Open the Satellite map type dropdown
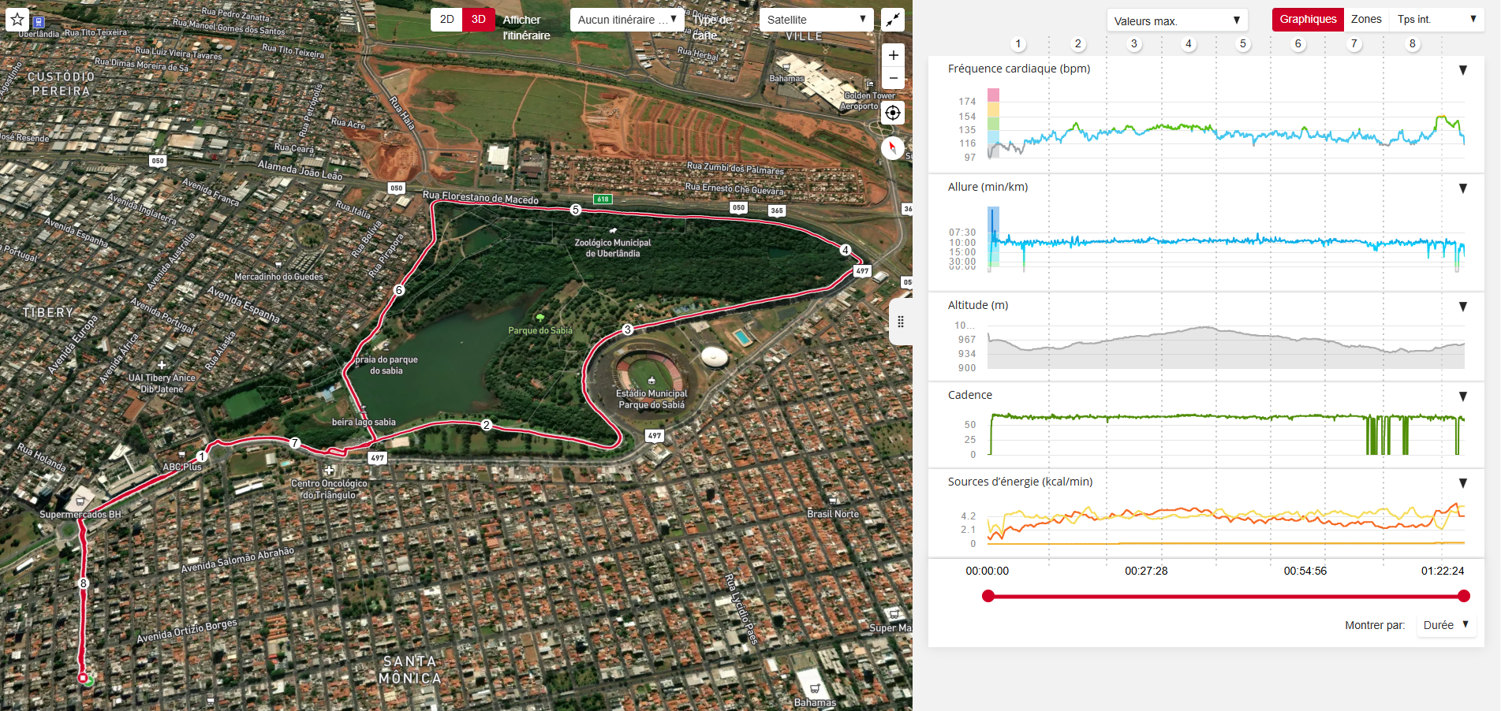Viewport: 1501px width, 711px height. (816, 20)
